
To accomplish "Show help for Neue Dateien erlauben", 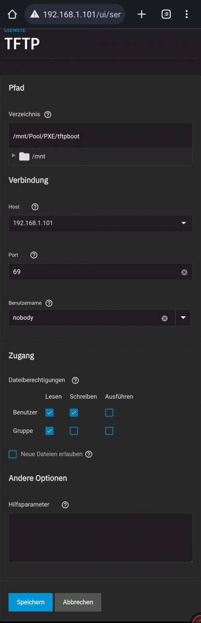I will pyautogui.click(x=89, y=454).
